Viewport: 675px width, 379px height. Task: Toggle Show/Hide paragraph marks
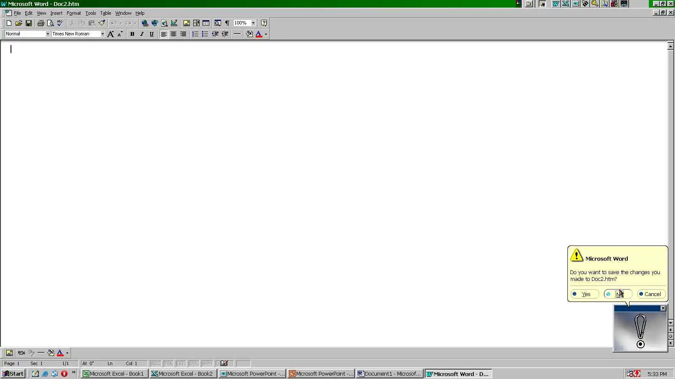[x=227, y=23]
